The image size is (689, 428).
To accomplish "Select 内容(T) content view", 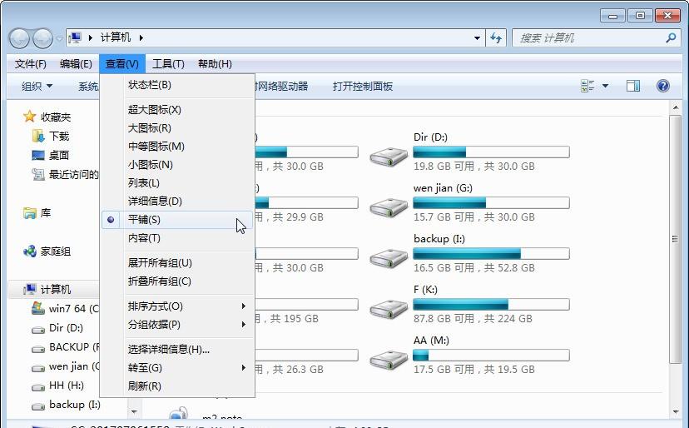I will [177, 238].
